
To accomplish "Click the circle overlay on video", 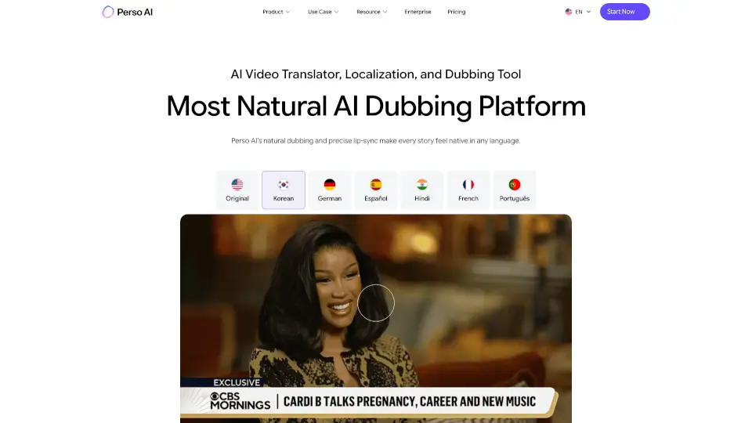I will (x=376, y=303).
